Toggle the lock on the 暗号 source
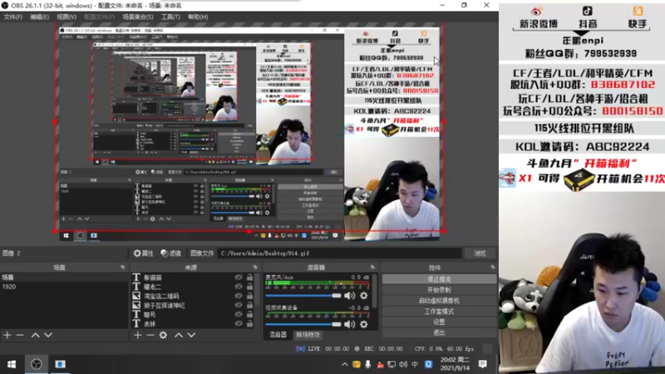 (x=250, y=315)
